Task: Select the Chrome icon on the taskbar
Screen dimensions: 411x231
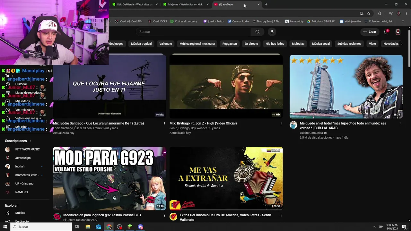Action: (x=109, y=227)
